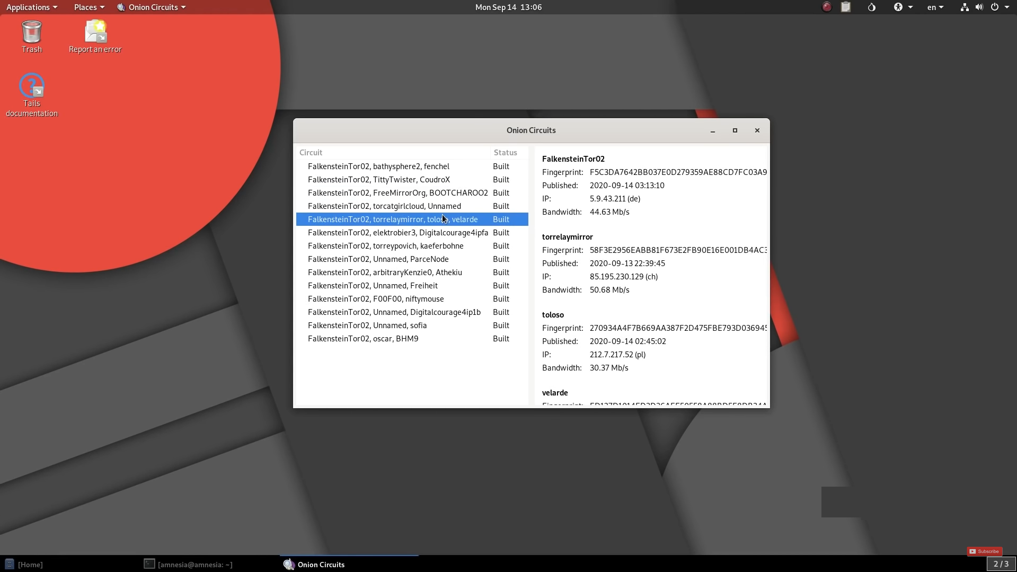Image resolution: width=1017 pixels, height=572 pixels.
Task: Select circuit with elektrobier3, Digitalcourage4ipfa
Action: tap(412, 233)
